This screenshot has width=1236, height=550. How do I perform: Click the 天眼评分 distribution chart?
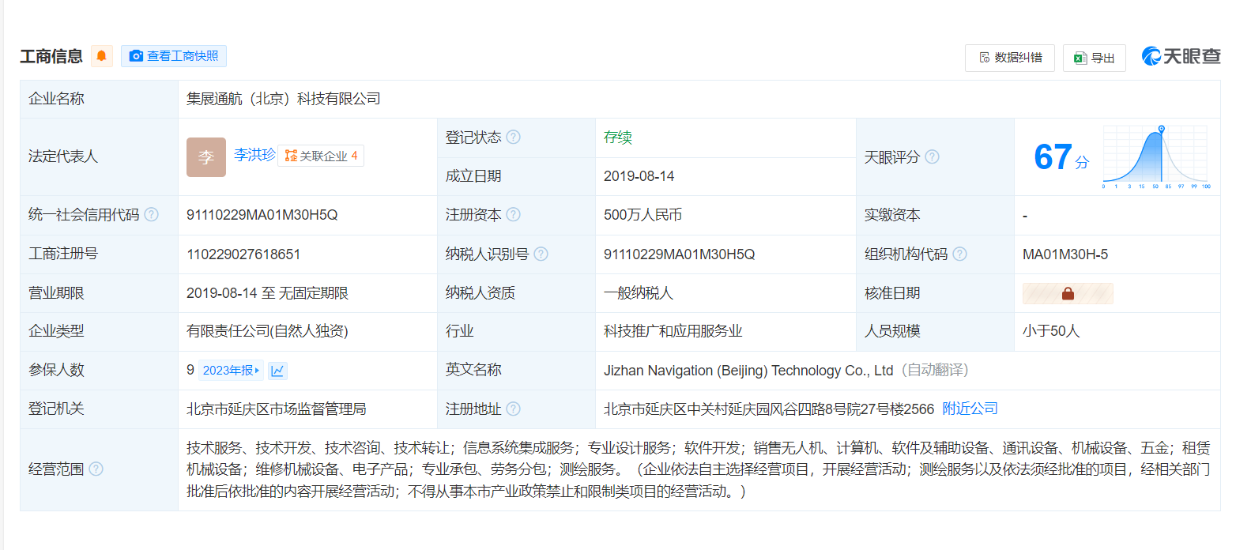tap(1155, 156)
